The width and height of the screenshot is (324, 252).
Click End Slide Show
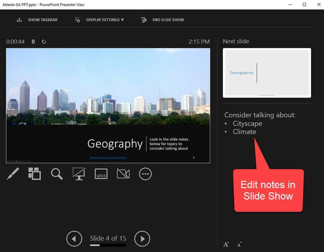pyautogui.click(x=168, y=20)
